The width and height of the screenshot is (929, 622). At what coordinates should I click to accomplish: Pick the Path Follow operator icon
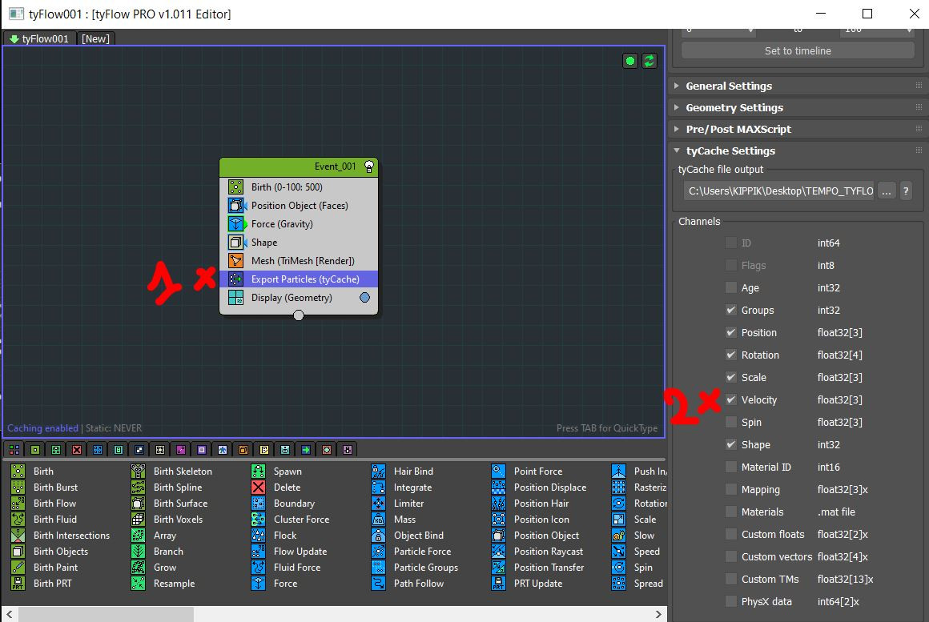point(379,583)
